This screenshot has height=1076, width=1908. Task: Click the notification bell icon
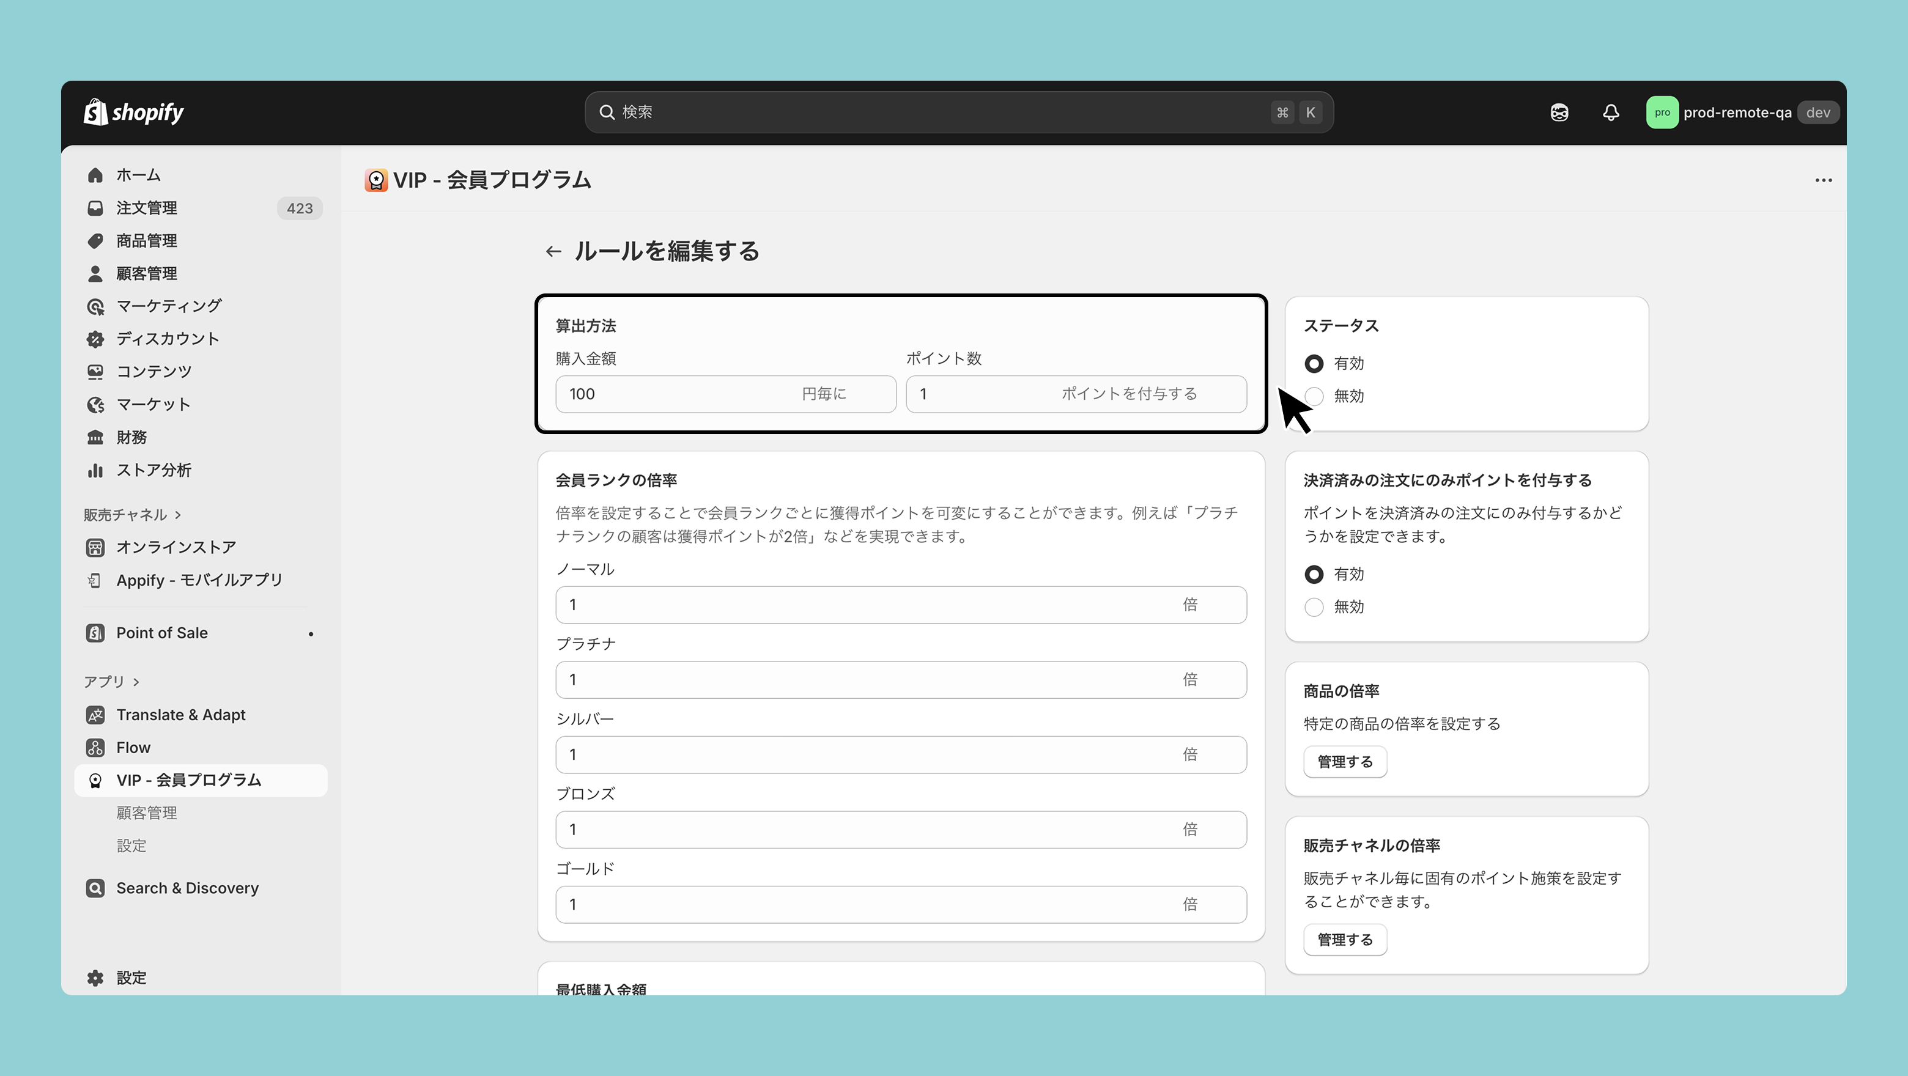(x=1610, y=112)
